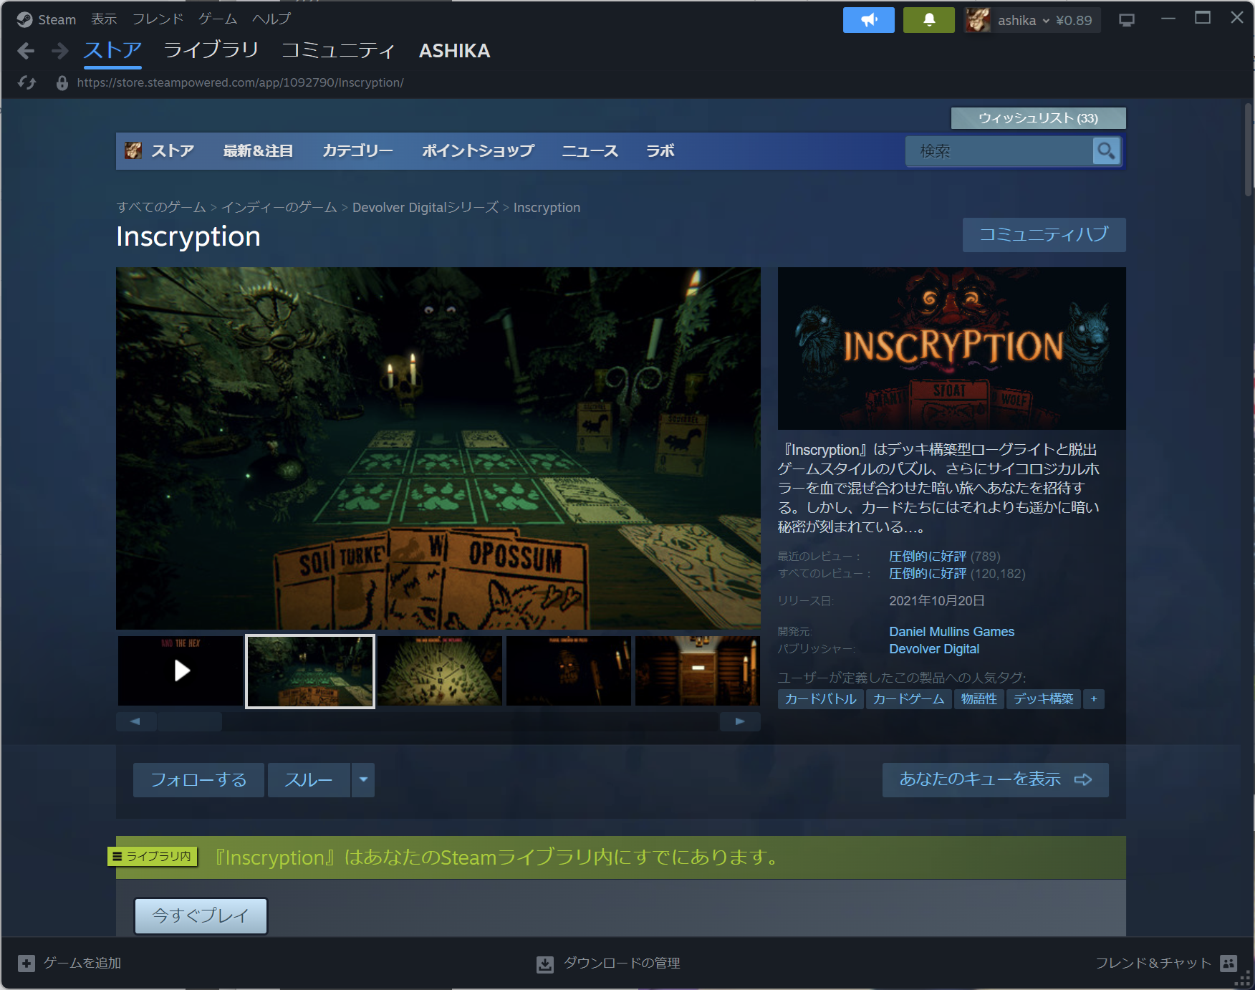Go back with the left arrow
The height and width of the screenshot is (990, 1255).
click(26, 51)
